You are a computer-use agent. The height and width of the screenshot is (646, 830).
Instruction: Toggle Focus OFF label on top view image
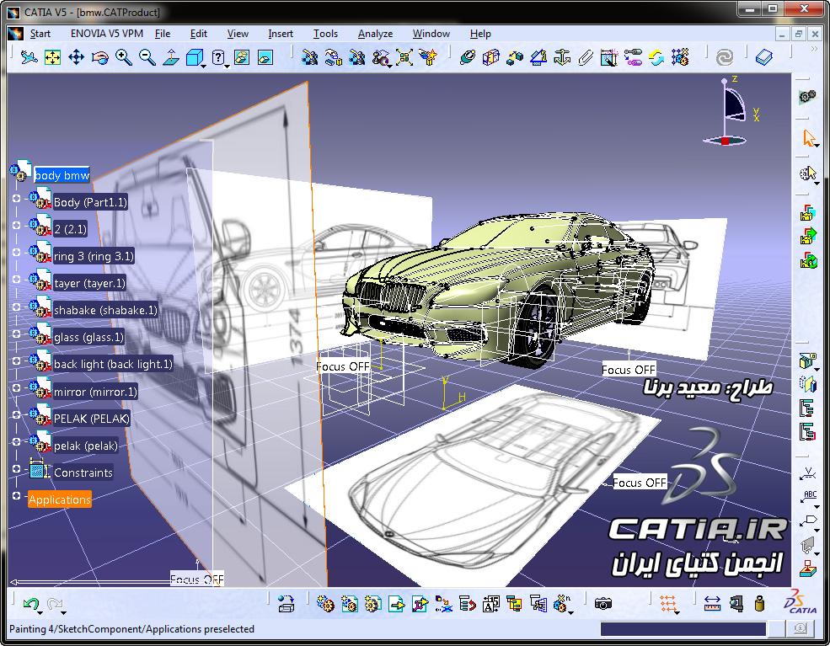(640, 483)
